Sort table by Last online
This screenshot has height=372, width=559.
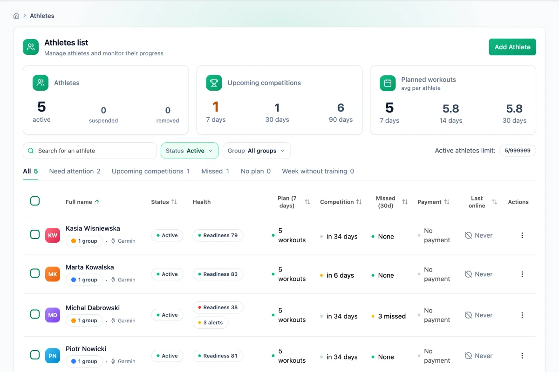coord(494,202)
